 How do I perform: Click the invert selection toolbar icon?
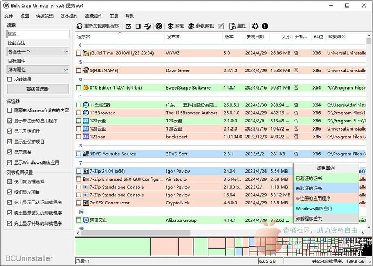[148, 26]
